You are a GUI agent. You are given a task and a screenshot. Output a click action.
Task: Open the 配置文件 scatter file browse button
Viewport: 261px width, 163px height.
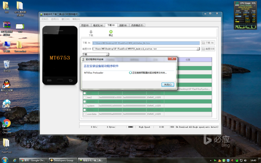click(x=208, y=49)
